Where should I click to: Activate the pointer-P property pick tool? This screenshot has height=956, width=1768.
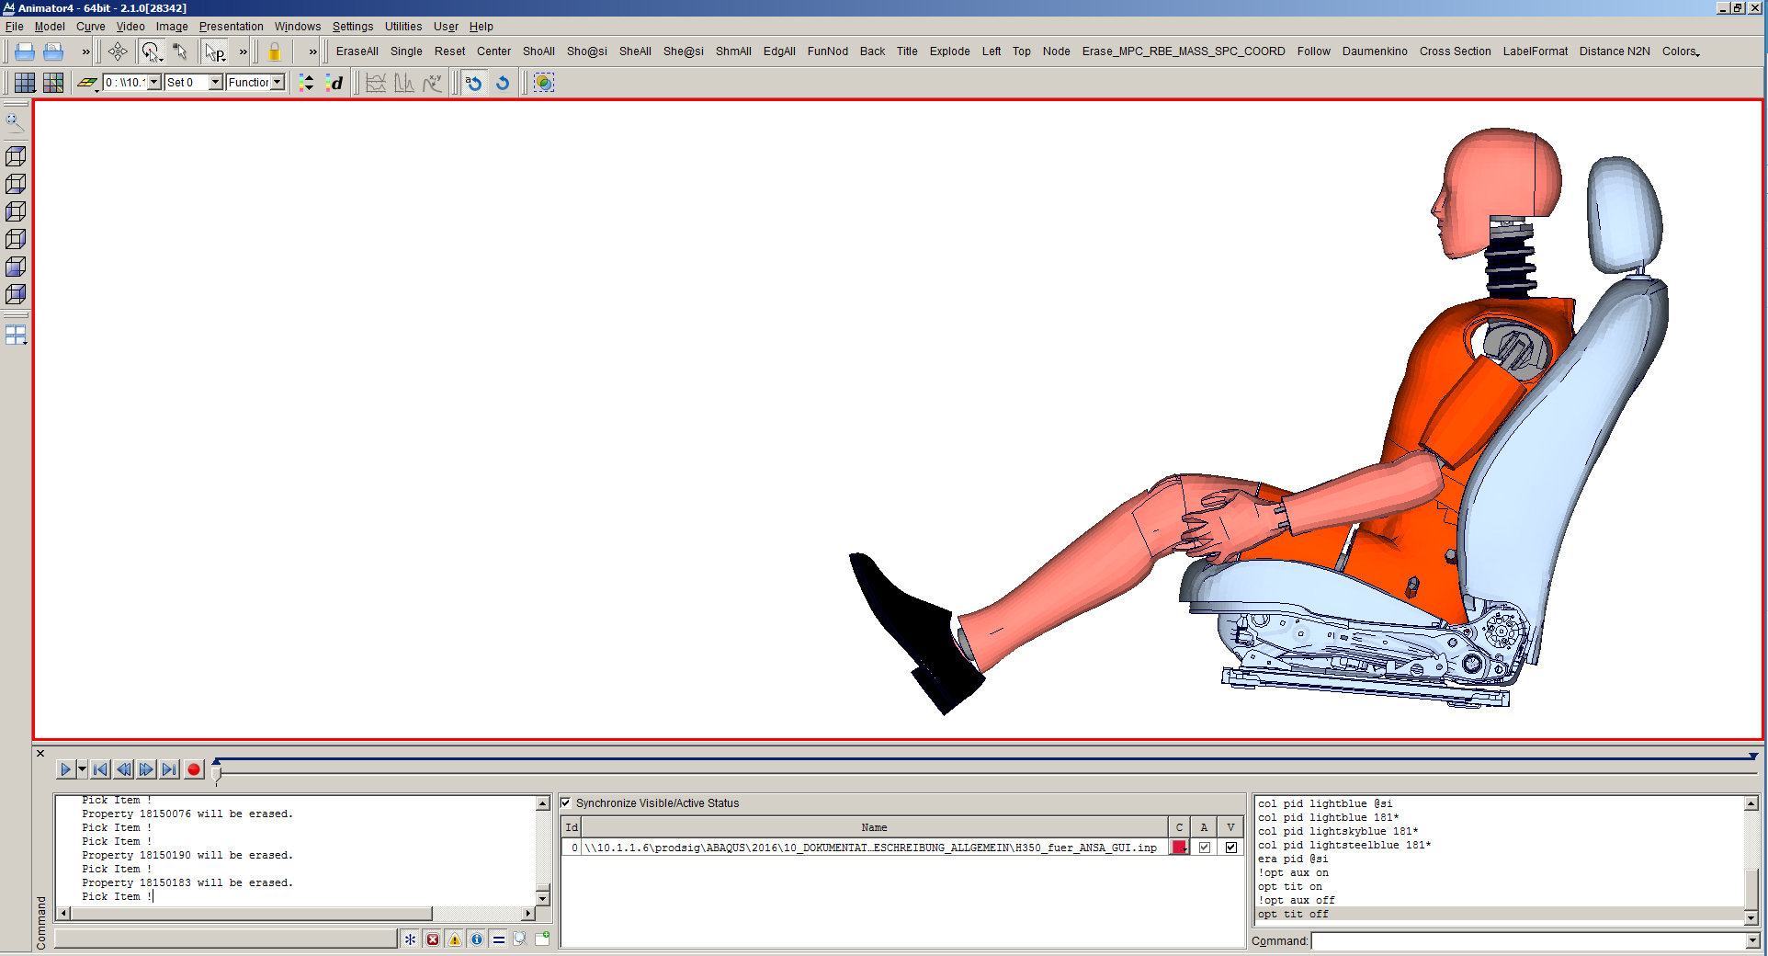click(x=215, y=51)
